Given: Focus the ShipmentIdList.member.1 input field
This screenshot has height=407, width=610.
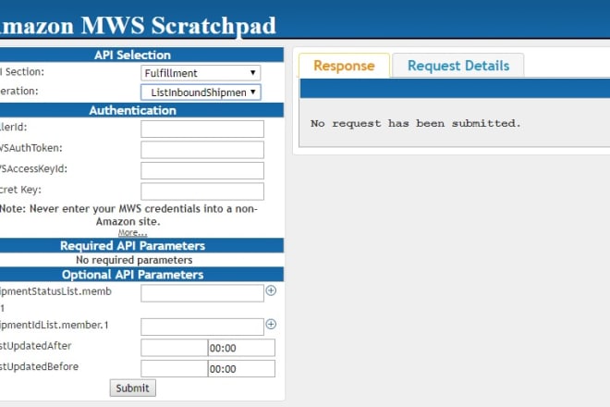Looking at the screenshot, I should 202,327.
